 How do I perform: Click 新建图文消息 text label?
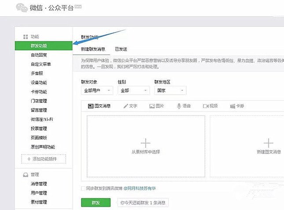pos(269,152)
